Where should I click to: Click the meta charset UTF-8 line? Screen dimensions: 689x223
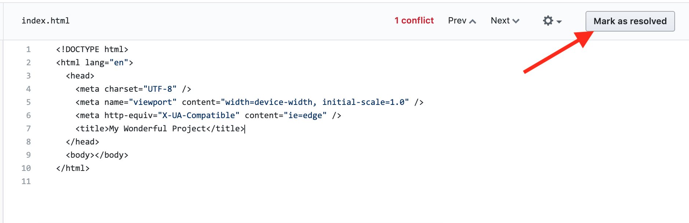coord(133,89)
